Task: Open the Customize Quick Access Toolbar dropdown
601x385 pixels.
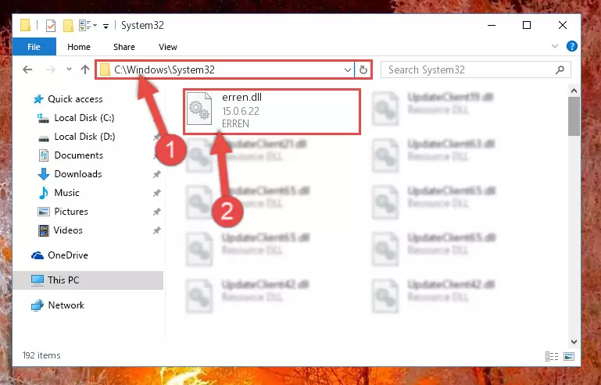Action: click(x=106, y=26)
